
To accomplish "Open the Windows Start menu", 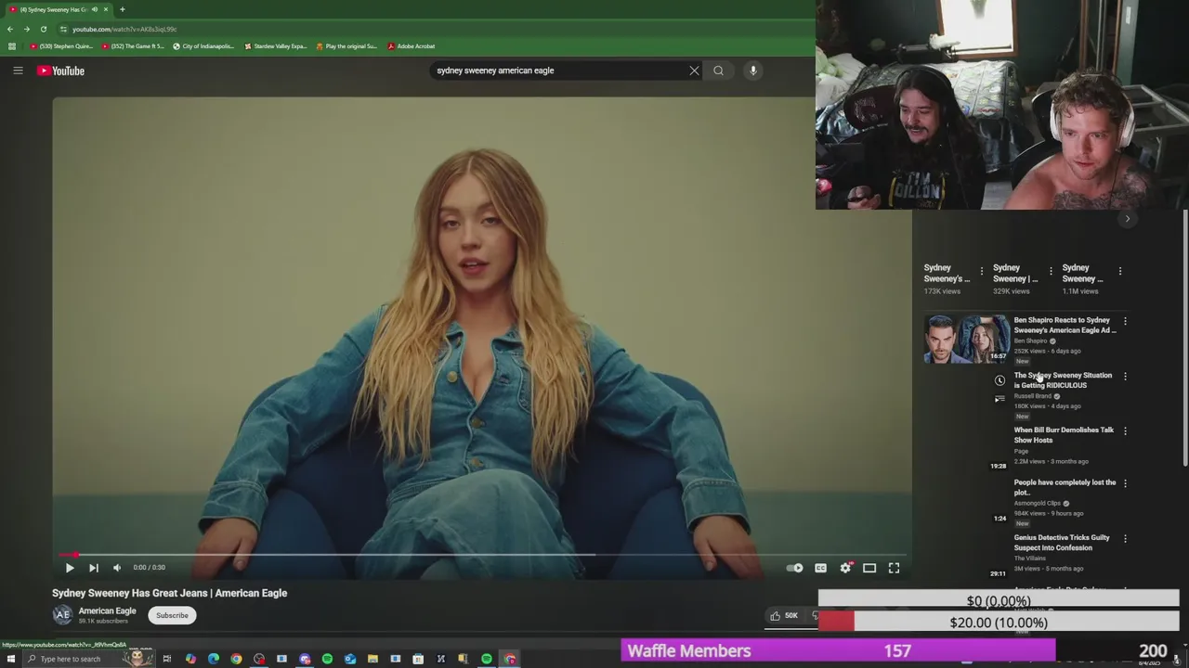I will (x=11, y=659).
